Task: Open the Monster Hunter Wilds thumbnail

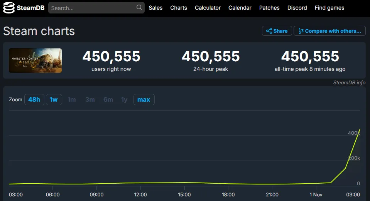Action: coord(35,60)
